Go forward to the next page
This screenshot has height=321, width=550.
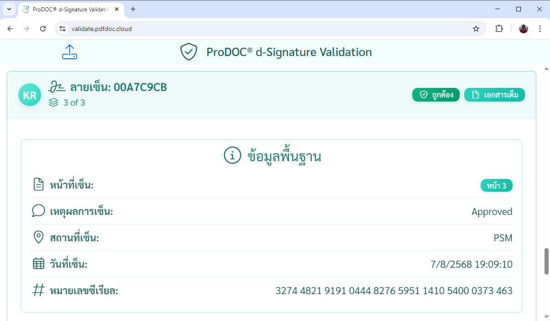click(26, 29)
